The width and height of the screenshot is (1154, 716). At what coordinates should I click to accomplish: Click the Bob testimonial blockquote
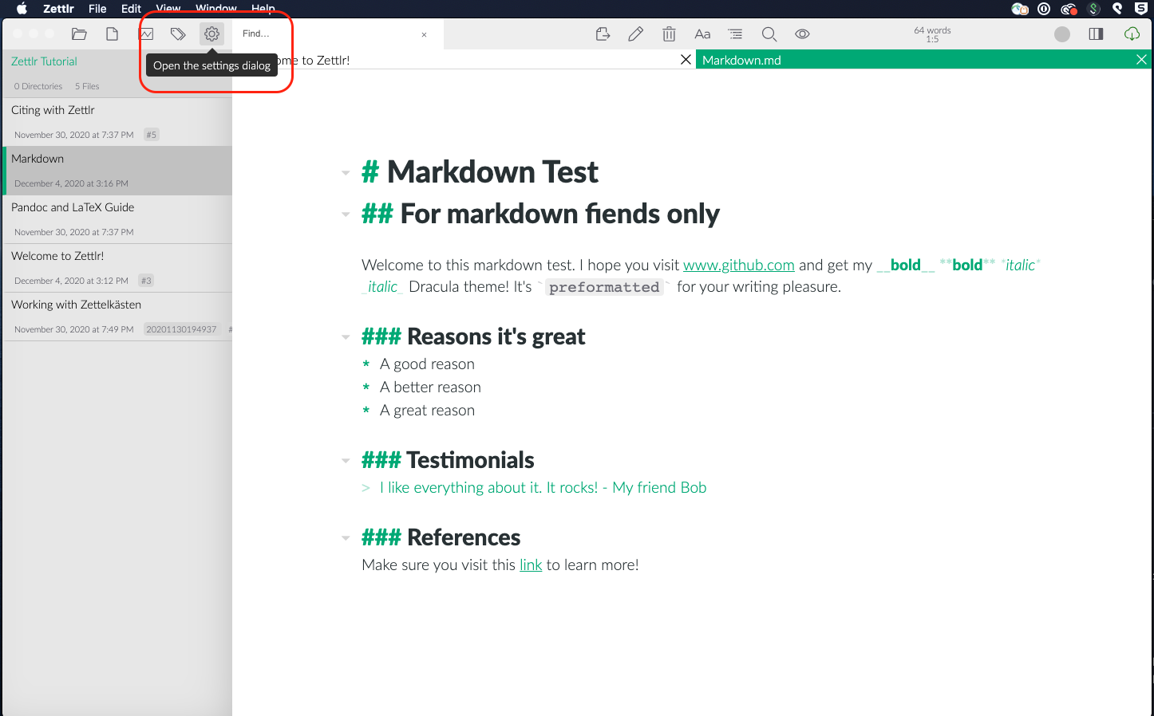click(x=543, y=487)
